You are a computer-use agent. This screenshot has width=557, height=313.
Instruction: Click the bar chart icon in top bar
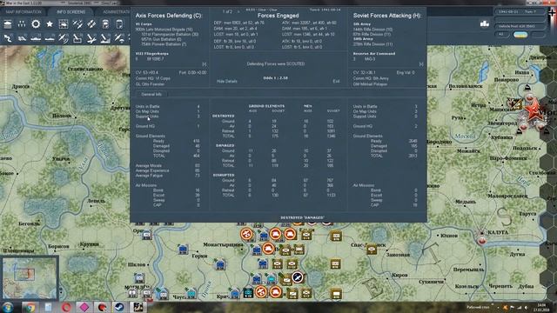pyautogui.click(x=485, y=23)
